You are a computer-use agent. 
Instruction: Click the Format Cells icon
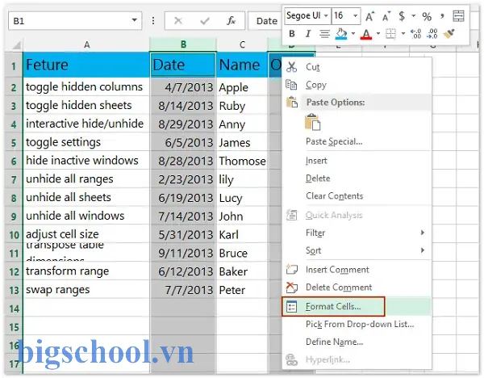point(292,306)
